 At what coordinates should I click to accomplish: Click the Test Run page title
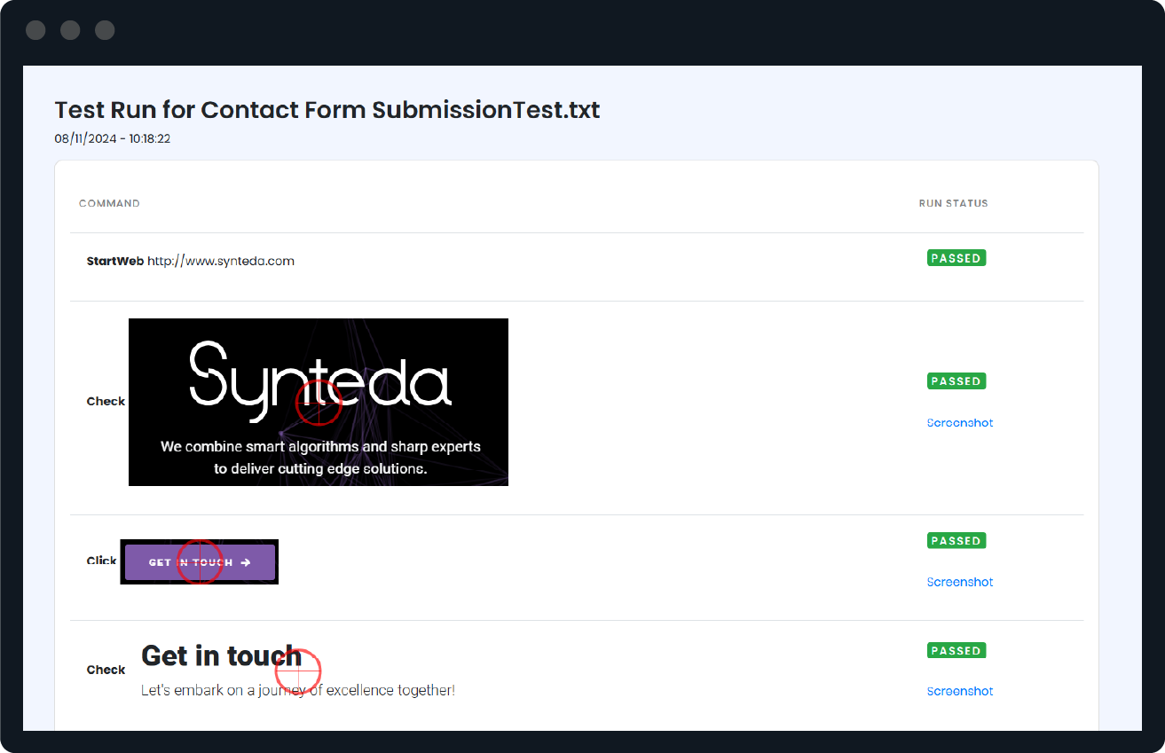pyautogui.click(x=327, y=110)
